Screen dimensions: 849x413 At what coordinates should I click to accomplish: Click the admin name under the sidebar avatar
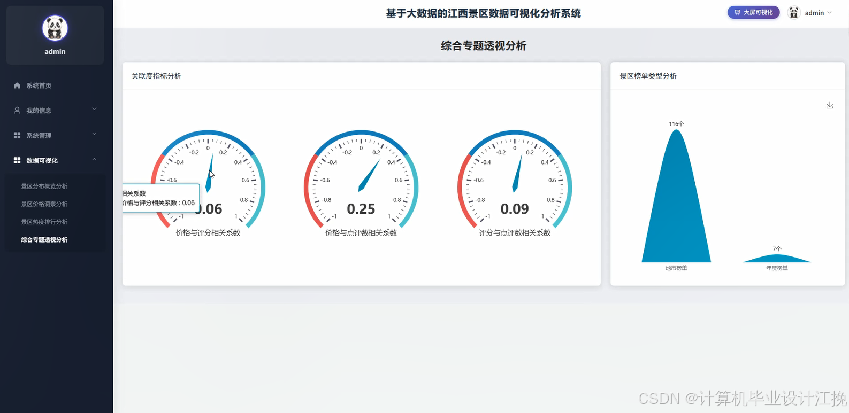point(55,51)
